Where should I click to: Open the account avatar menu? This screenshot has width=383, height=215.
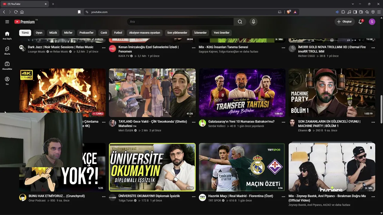372,22
